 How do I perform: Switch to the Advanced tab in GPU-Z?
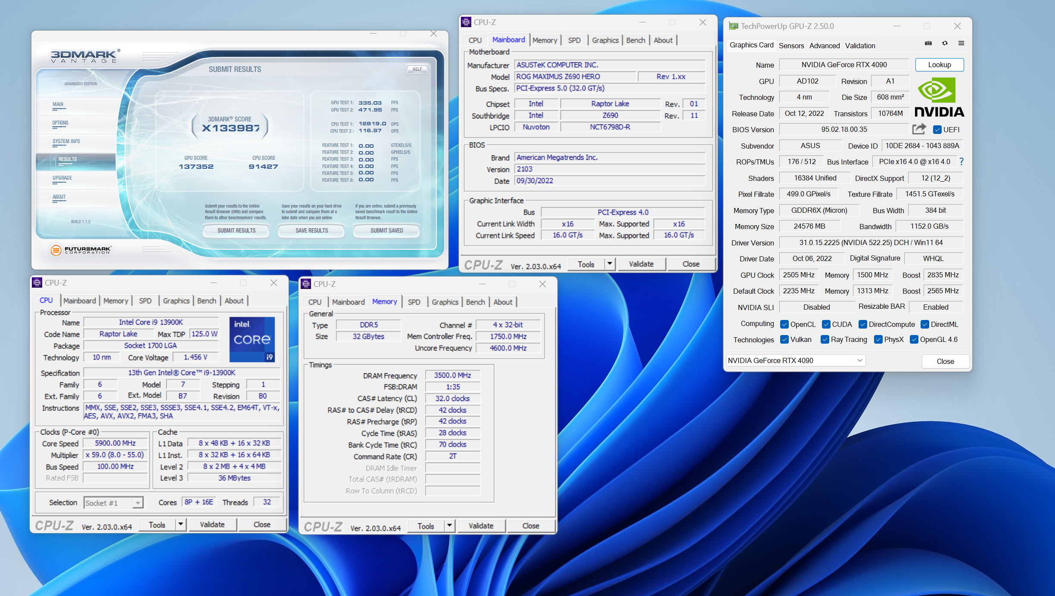[x=825, y=45]
